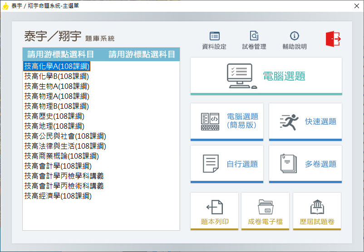Viewport: 364px width, 252px height.
Task: Click the red exit door icon
Action: (333, 39)
